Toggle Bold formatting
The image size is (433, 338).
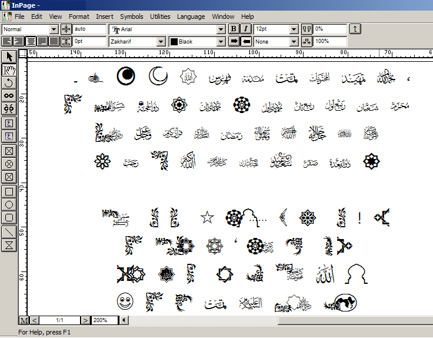click(x=233, y=29)
